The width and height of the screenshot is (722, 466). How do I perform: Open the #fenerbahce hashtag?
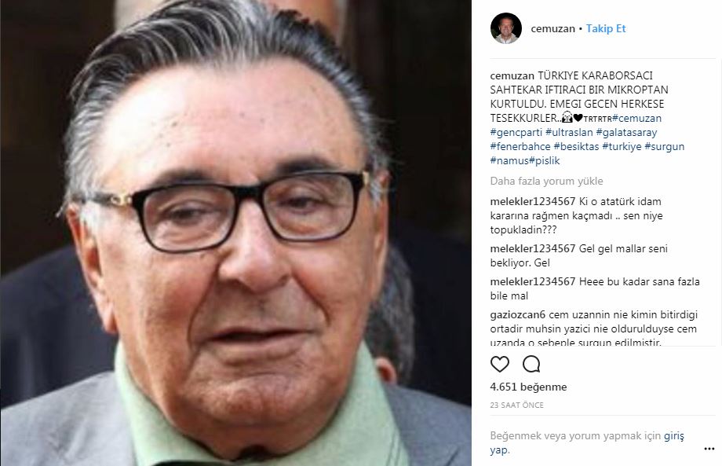pos(520,147)
